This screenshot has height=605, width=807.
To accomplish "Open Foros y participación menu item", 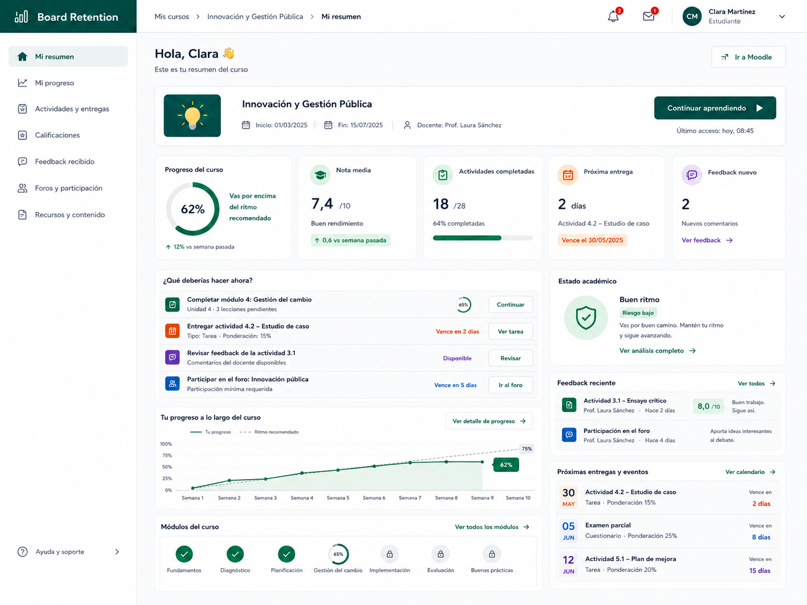I will pyautogui.click(x=68, y=188).
